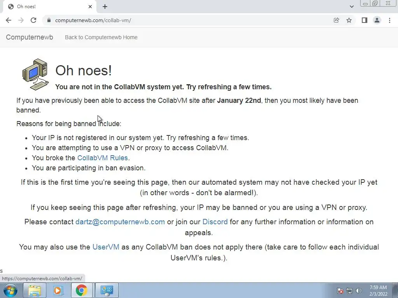This screenshot has width=398, height=298.
Task: Launch Windows Media Player from taskbar
Action: coord(58,290)
